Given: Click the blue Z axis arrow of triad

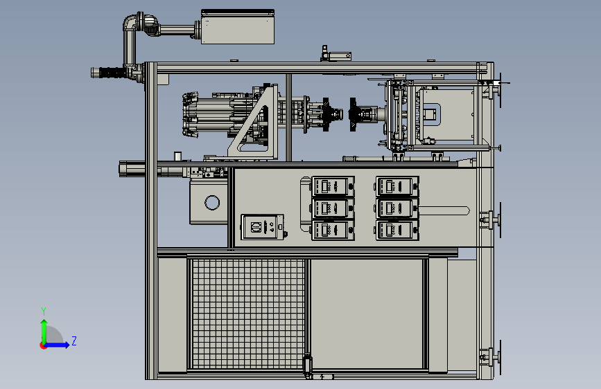Looking at the screenshot, I should pyautogui.click(x=58, y=345).
